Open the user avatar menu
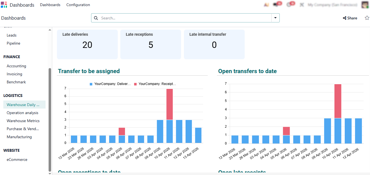370x175 pixels. (x=365, y=5)
